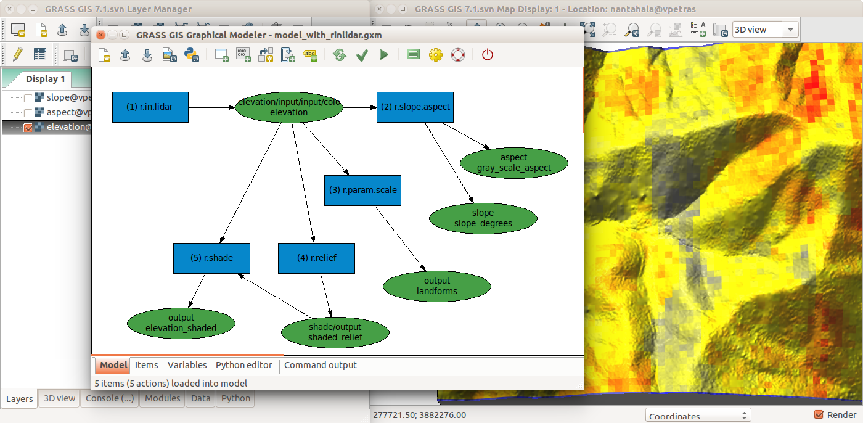The width and height of the screenshot is (863, 423).
Task: Open the Coordinates status bar dropdown
Action: coord(698,416)
